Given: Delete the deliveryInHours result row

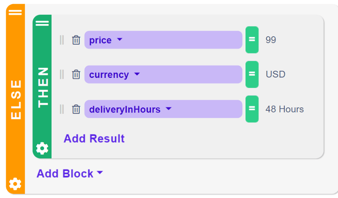Looking at the screenshot, I should (76, 109).
